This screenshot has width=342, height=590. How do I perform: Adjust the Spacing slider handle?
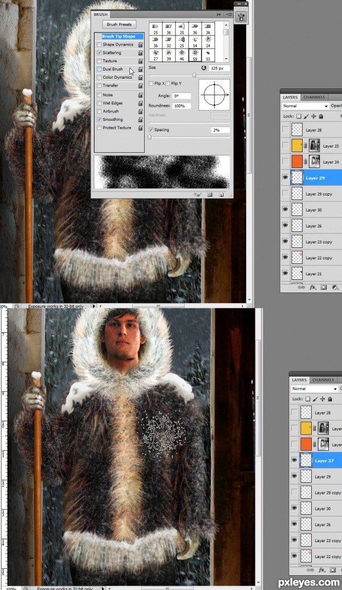pos(150,137)
